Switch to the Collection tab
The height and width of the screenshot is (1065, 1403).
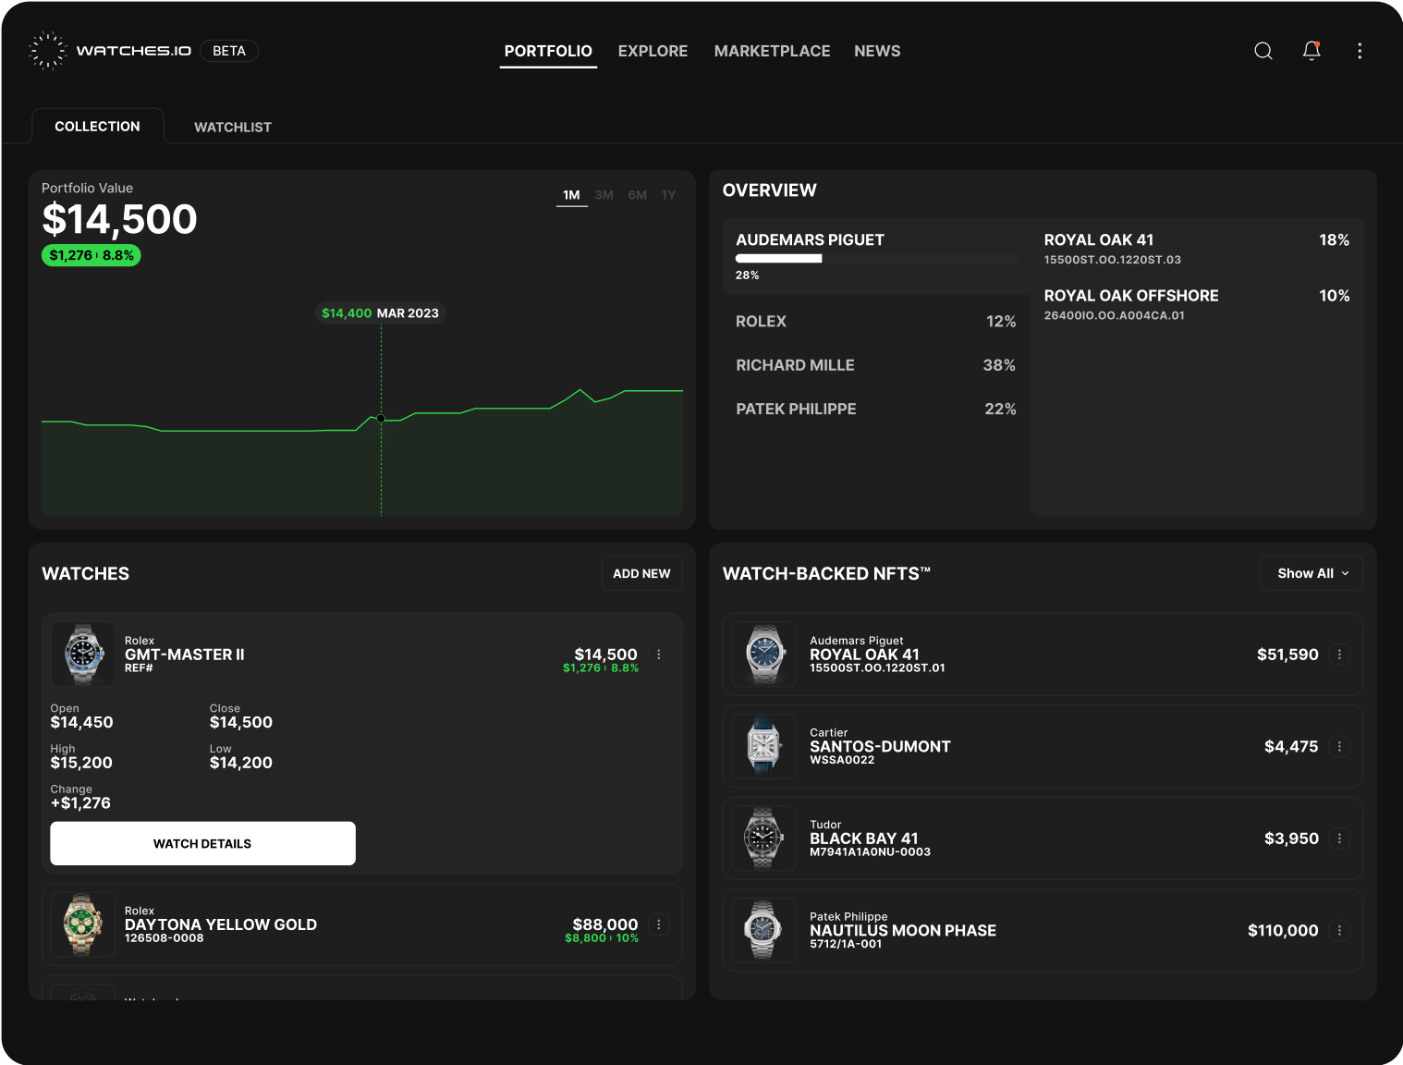click(x=97, y=126)
